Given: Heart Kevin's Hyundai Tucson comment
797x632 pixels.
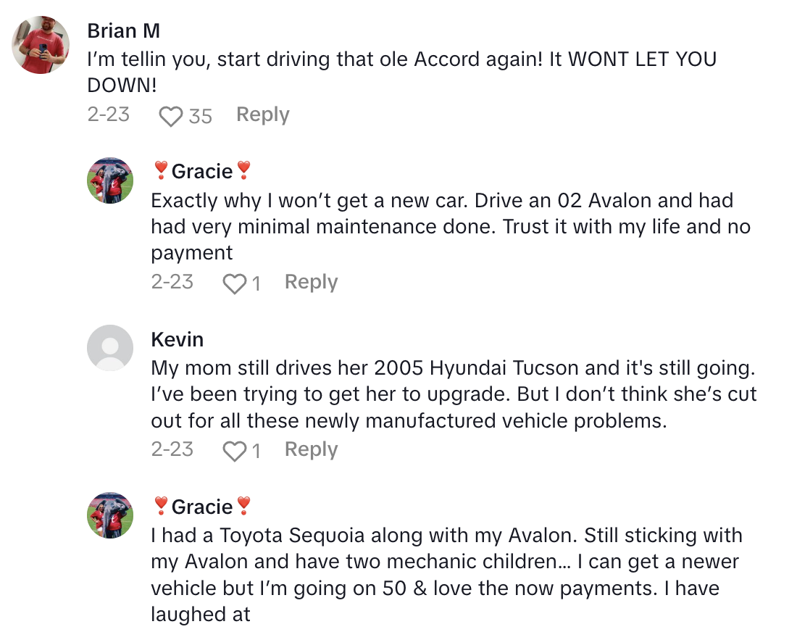Looking at the screenshot, I should [x=234, y=451].
